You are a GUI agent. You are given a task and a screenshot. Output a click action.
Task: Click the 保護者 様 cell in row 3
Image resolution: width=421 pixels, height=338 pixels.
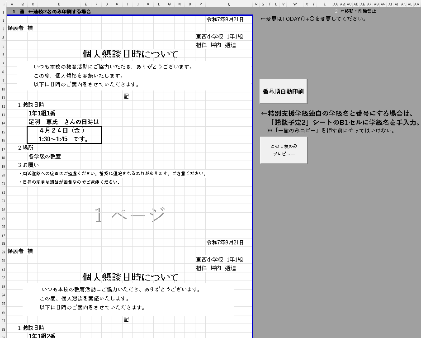pyautogui.click(x=20, y=28)
